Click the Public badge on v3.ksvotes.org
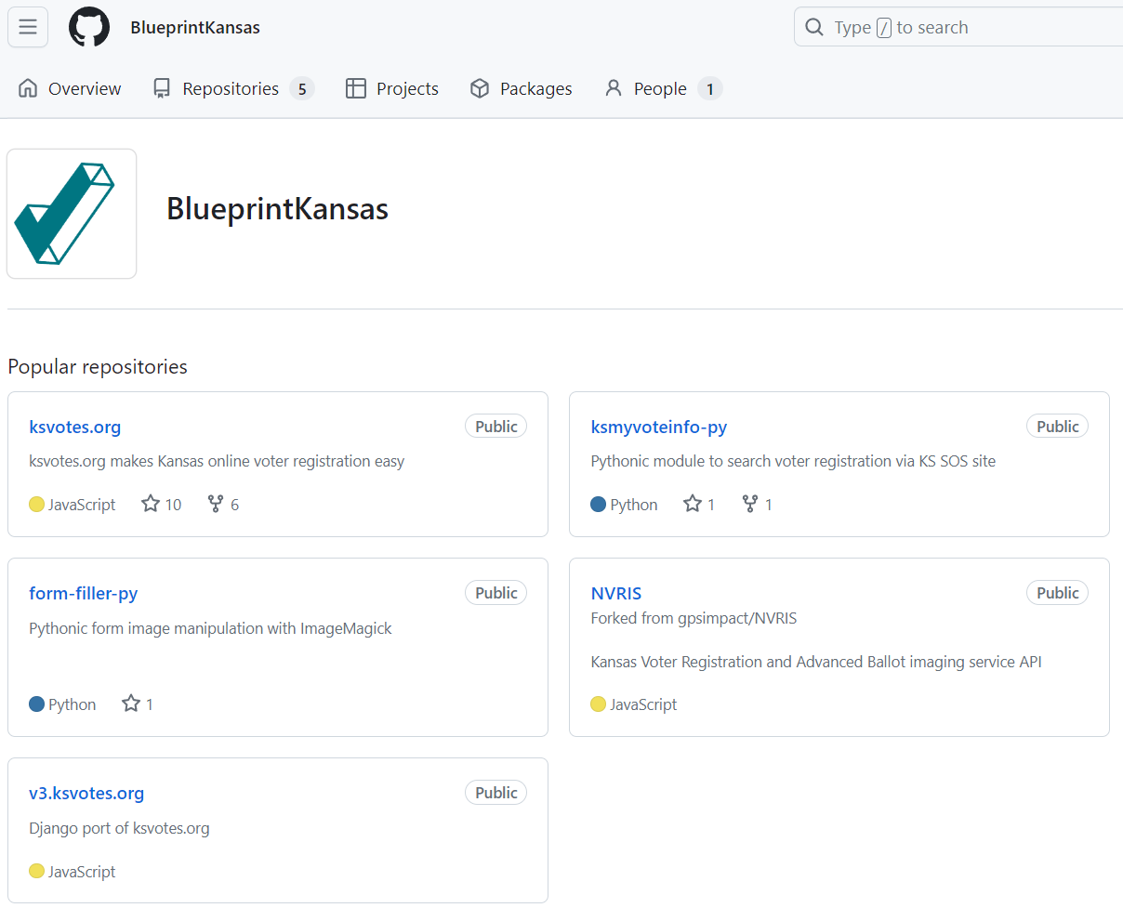The height and width of the screenshot is (921, 1123). tap(496, 793)
